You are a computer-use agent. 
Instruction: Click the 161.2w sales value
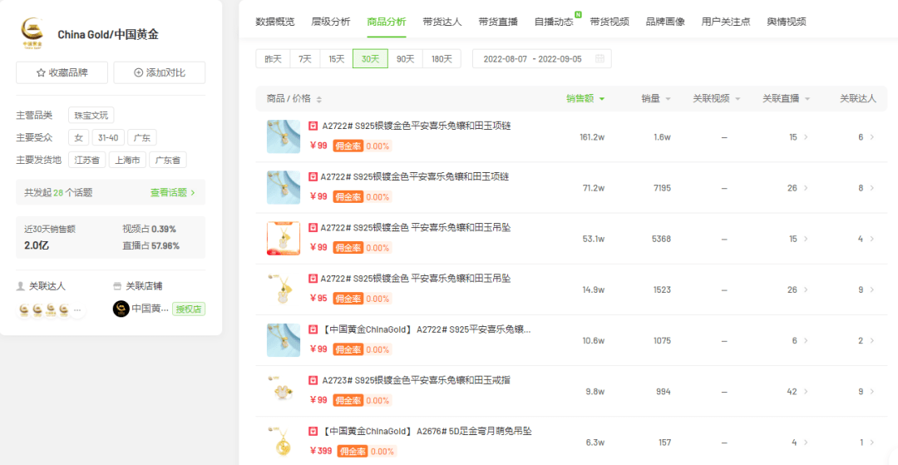[x=592, y=137]
